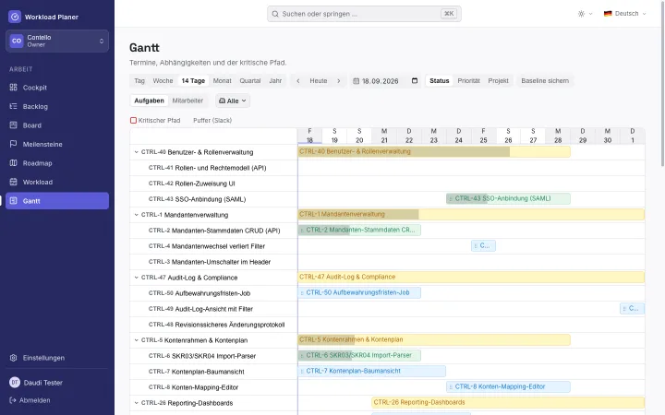Select the Woche zoom tab
The image size is (665, 415).
(x=163, y=81)
